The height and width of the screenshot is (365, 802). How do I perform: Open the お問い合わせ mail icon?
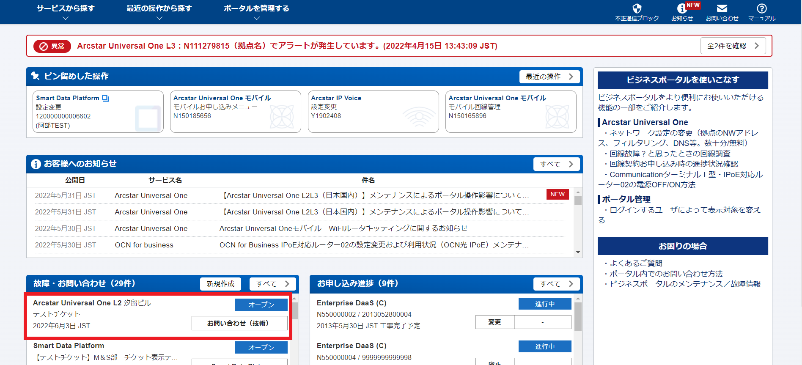(722, 8)
